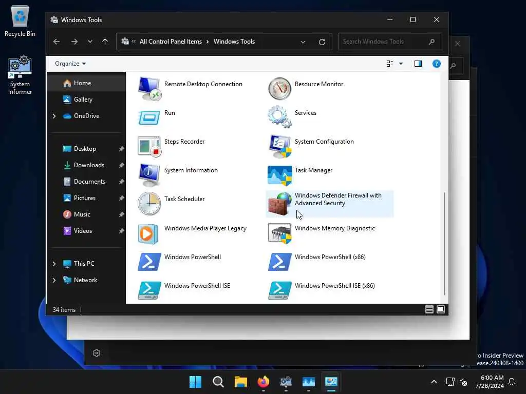Screen dimensions: 526x394
Task: Select Home in the navigation pane
Action: [86, 83]
